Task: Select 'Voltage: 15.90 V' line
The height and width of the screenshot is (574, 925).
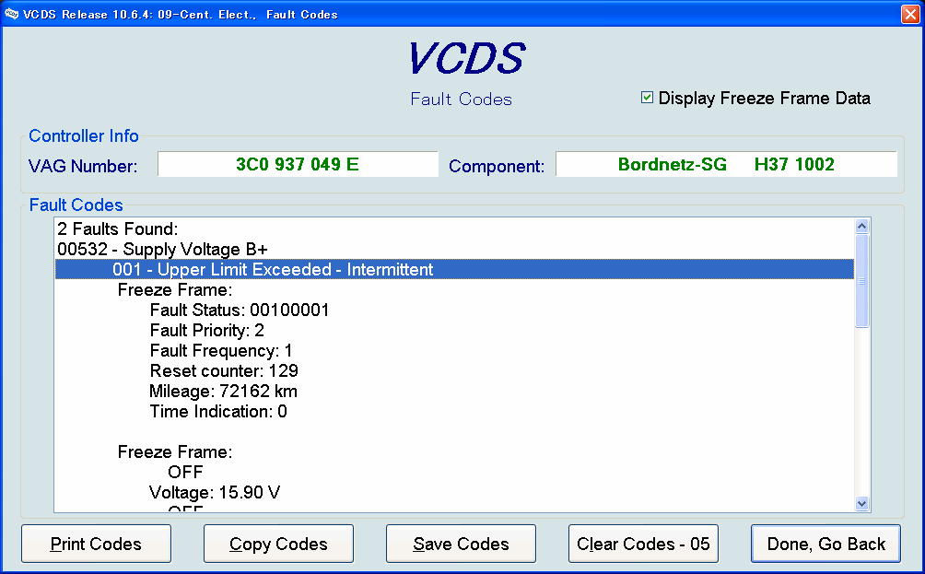Action: [215, 492]
